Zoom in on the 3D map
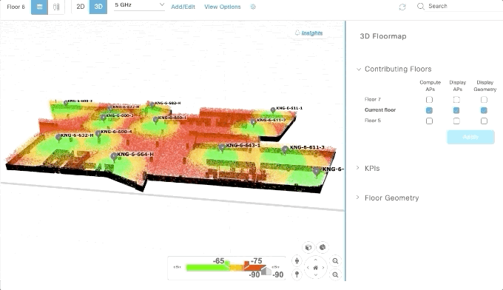This screenshot has height=290, width=503. pos(335,261)
